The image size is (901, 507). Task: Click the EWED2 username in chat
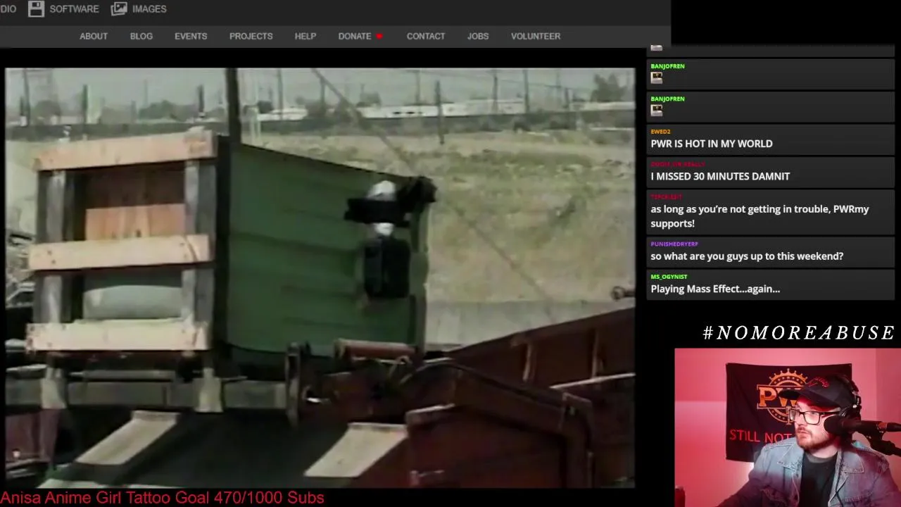[x=660, y=132]
